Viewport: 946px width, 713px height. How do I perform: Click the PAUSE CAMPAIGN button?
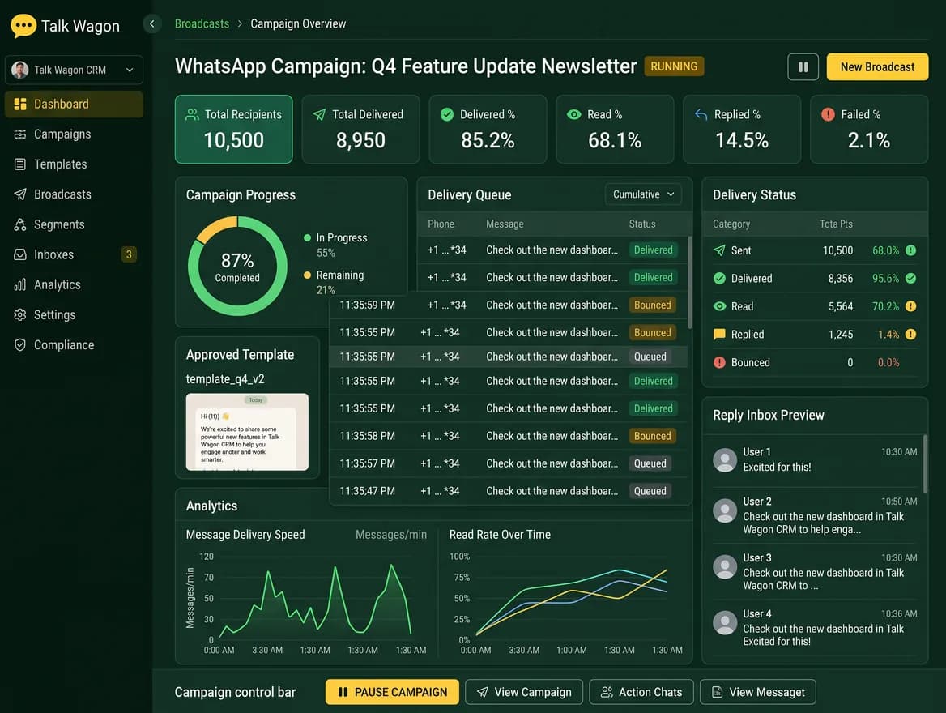point(392,692)
